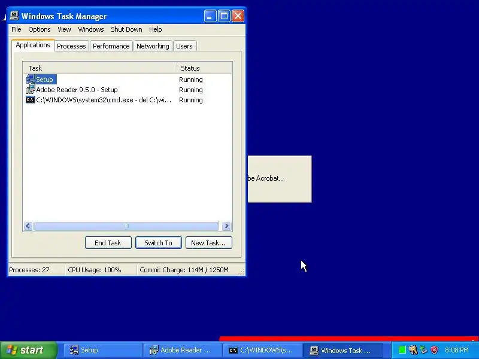Screen dimensions: 479x359
Task: Open the Windows menu
Action: (x=91, y=29)
